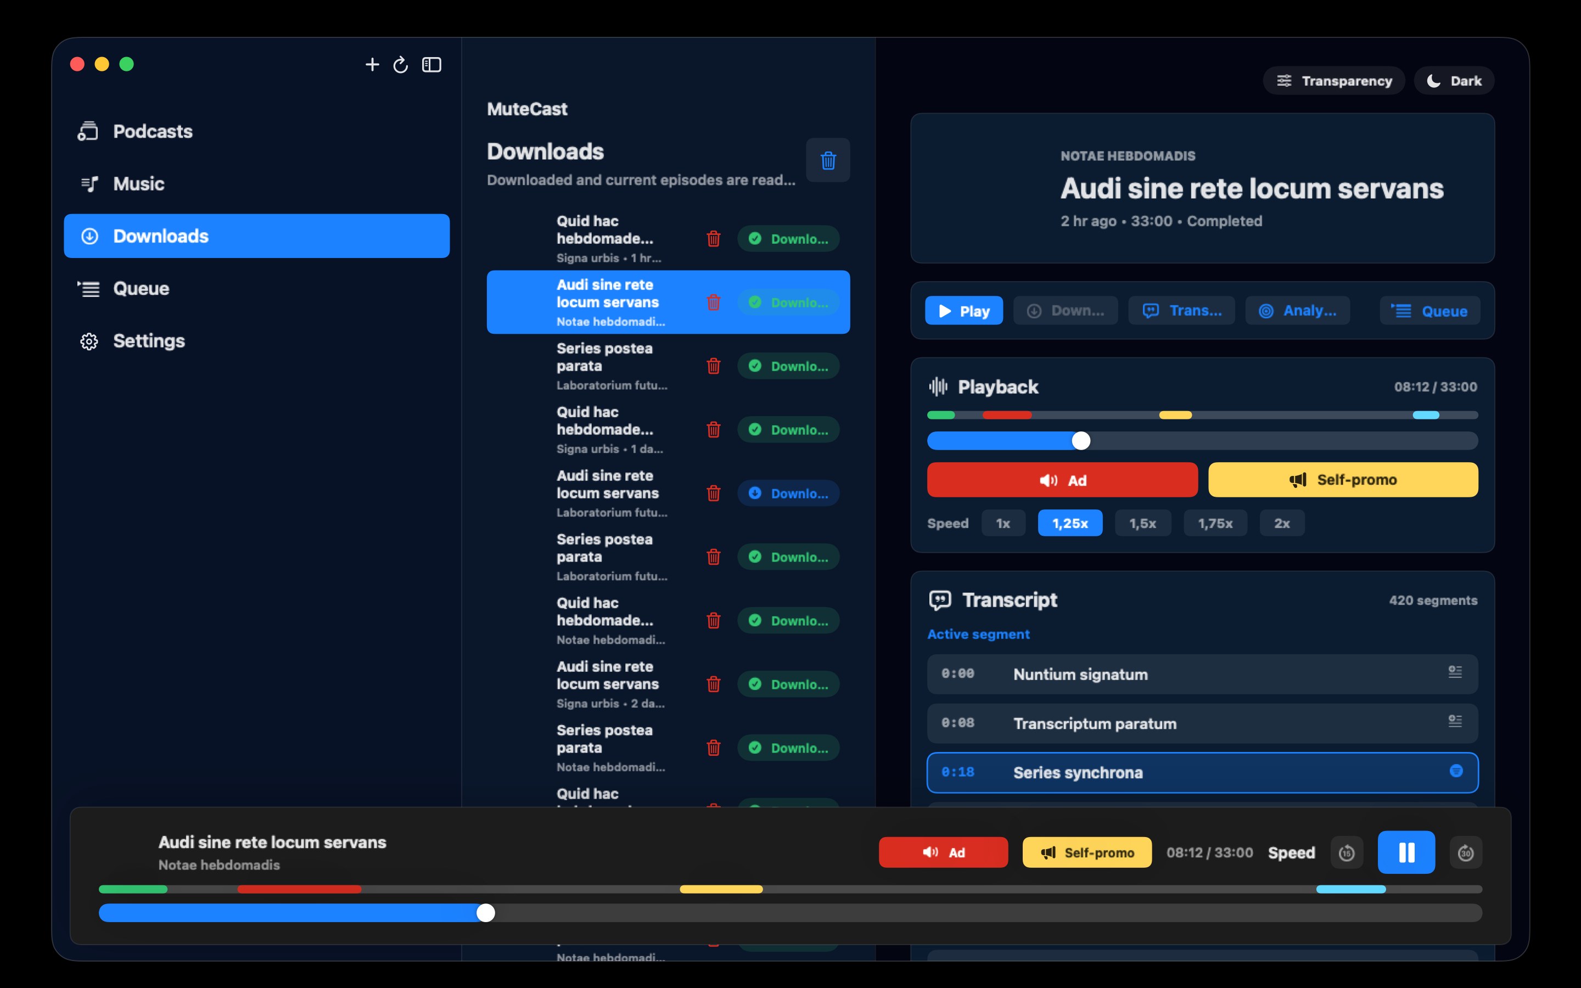Open Speed menu in bottom player

pyautogui.click(x=1291, y=853)
